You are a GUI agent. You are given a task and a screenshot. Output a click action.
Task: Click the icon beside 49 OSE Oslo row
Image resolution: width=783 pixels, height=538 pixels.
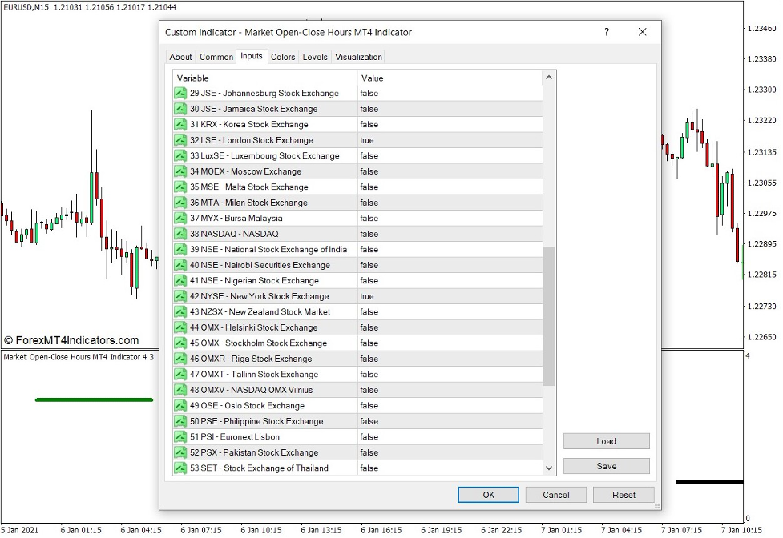point(180,405)
